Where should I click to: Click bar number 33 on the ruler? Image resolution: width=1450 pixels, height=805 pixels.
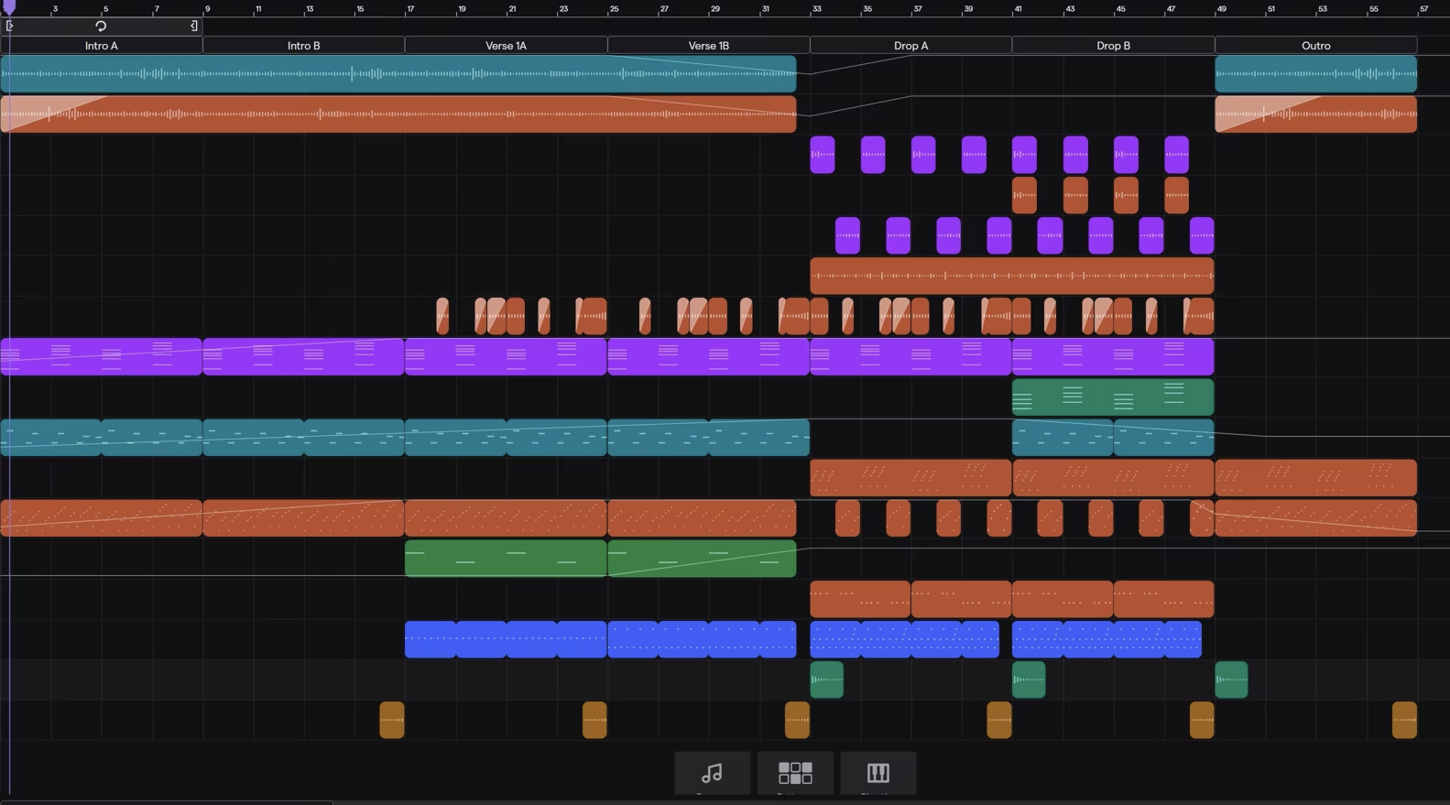pyautogui.click(x=816, y=9)
